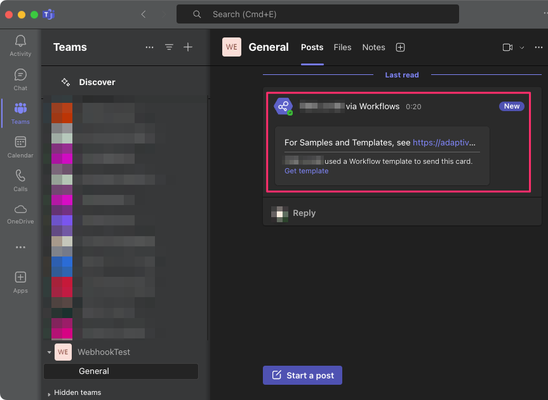Expand the Hidden teams section

[x=49, y=394]
